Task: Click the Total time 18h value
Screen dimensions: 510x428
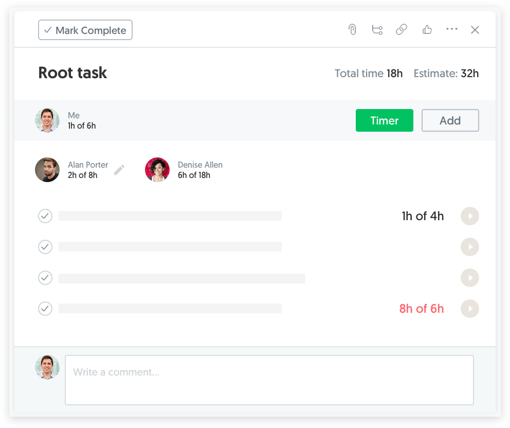Action: tap(369, 74)
